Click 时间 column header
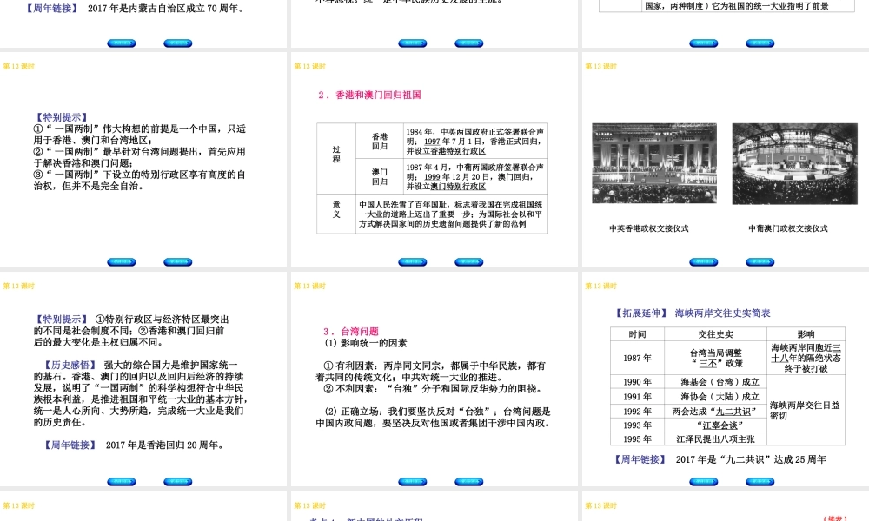 tap(637, 333)
